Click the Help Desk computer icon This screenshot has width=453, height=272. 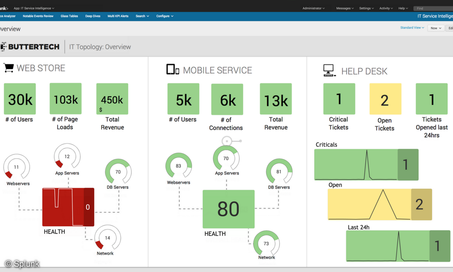[x=329, y=70]
